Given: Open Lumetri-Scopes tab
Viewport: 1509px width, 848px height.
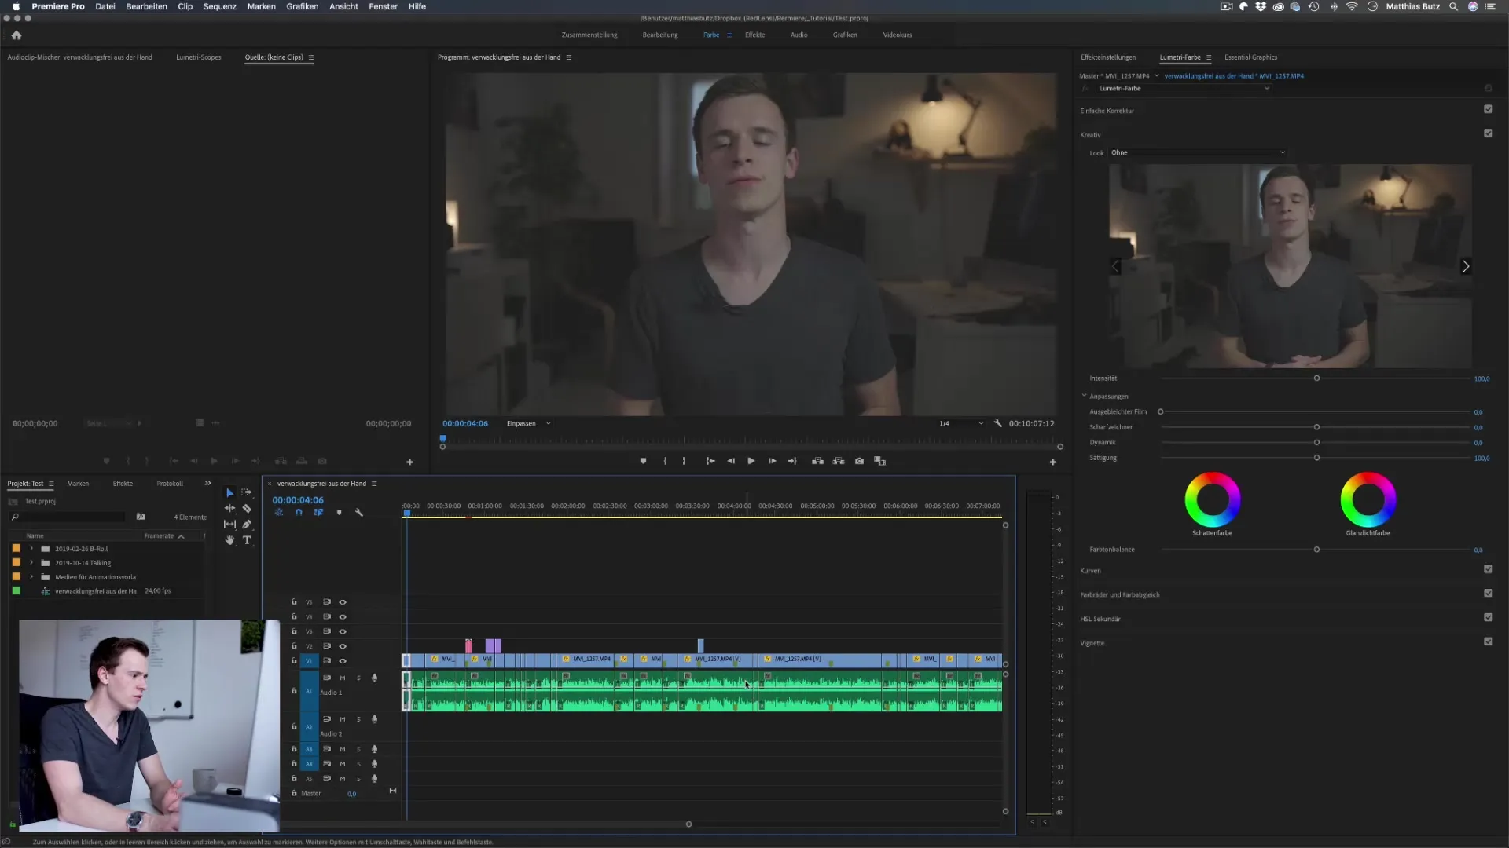Looking at the screenshot, I should (198, 57).
